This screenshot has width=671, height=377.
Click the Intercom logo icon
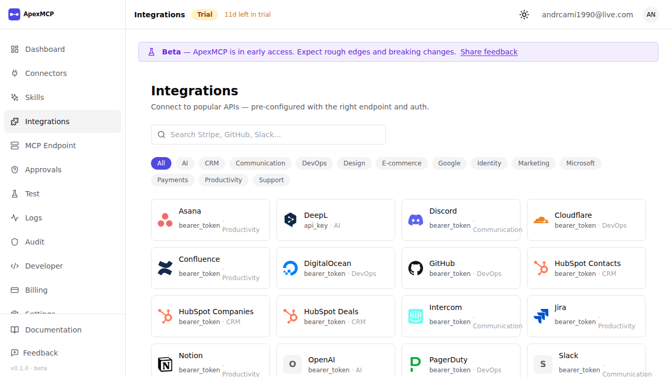(x=416, y=316)
